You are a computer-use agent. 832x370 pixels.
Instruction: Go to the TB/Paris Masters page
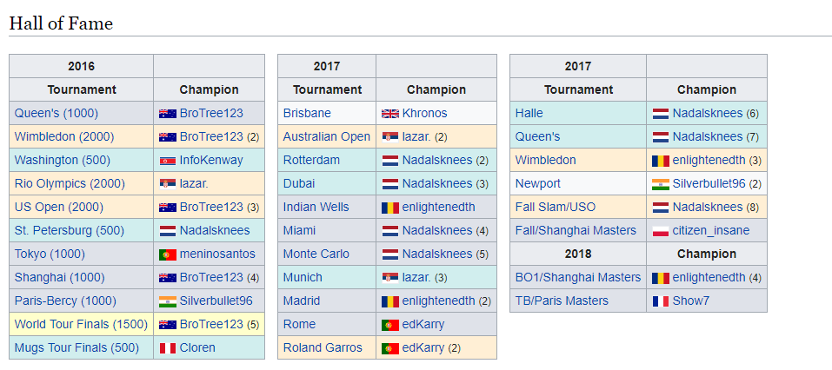[x=562, y=301]
